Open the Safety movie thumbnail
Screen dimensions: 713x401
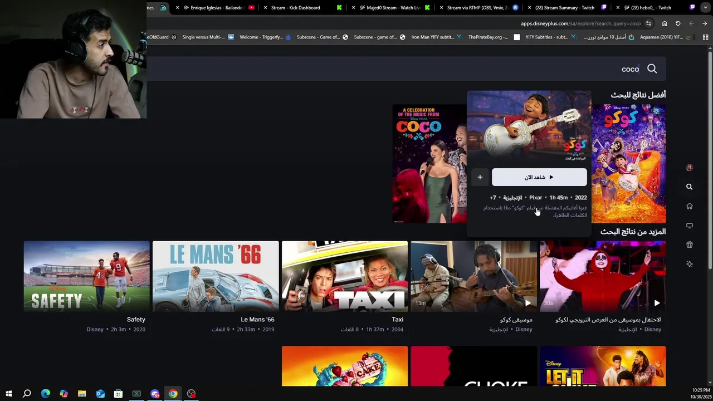[86, 276]
